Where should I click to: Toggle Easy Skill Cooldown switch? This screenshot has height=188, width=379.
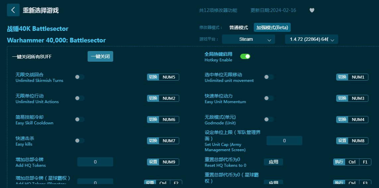[x=80, y=119]
